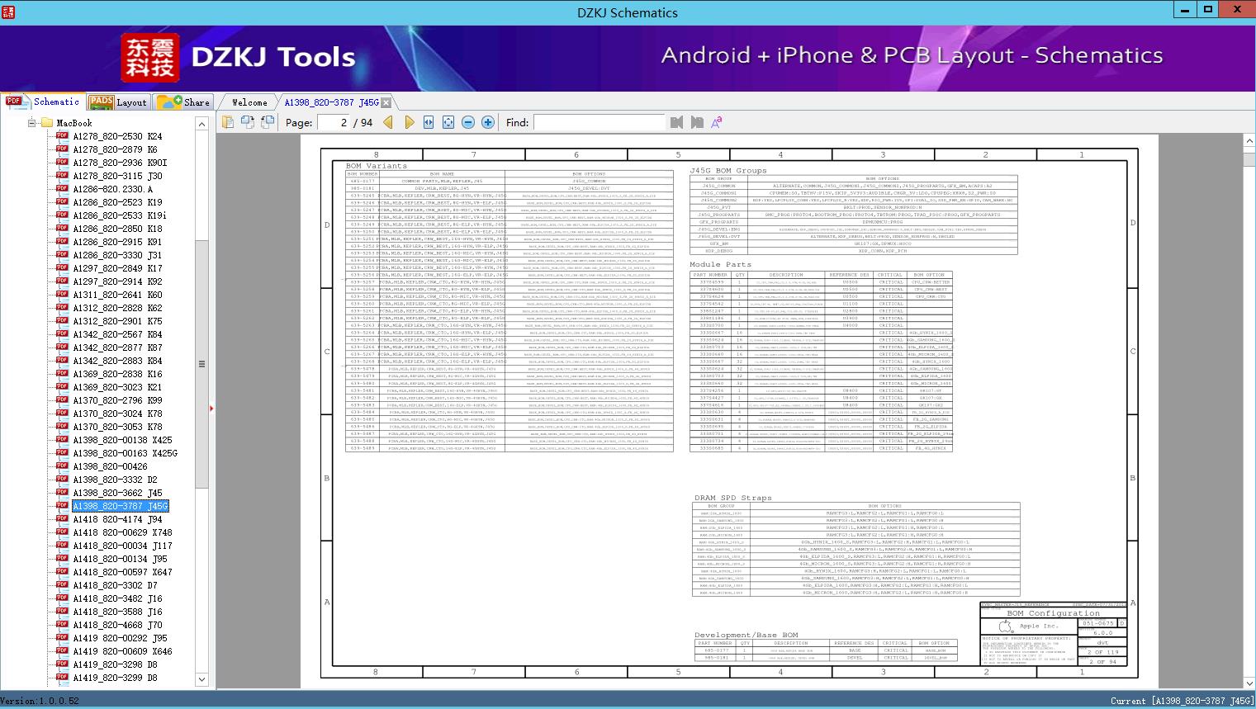The width and height of the screenshot is (1256, 709).
Task: Click the first document copy toolbar icon
Action: pos(227,122)
